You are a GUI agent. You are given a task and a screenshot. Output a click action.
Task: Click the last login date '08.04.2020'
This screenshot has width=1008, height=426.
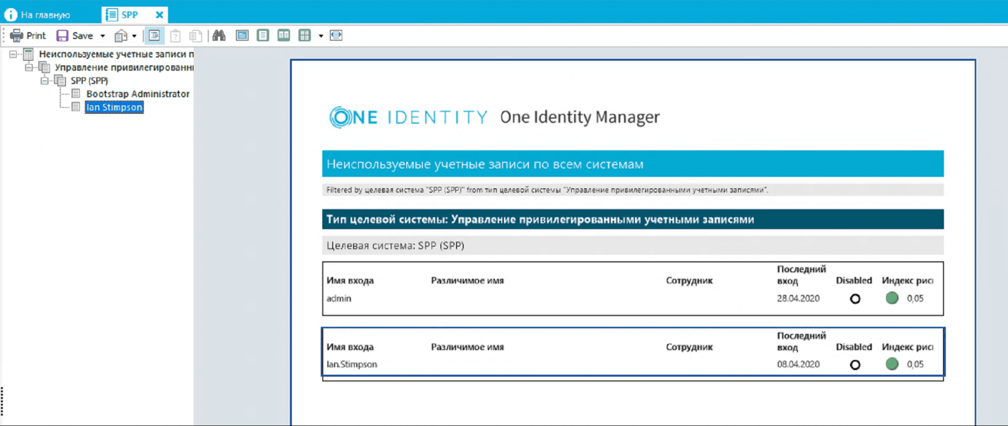click(x=798, y=364)
